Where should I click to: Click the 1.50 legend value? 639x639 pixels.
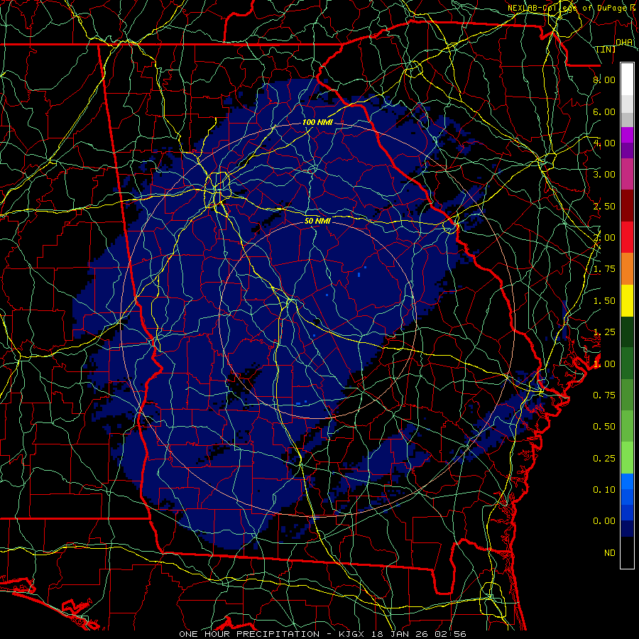604,301
